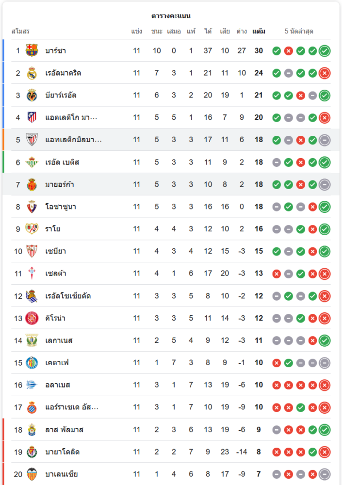Click the Sevilla crest icon
The height and width of the screenshot is (485, 342).
coord(32,251)
